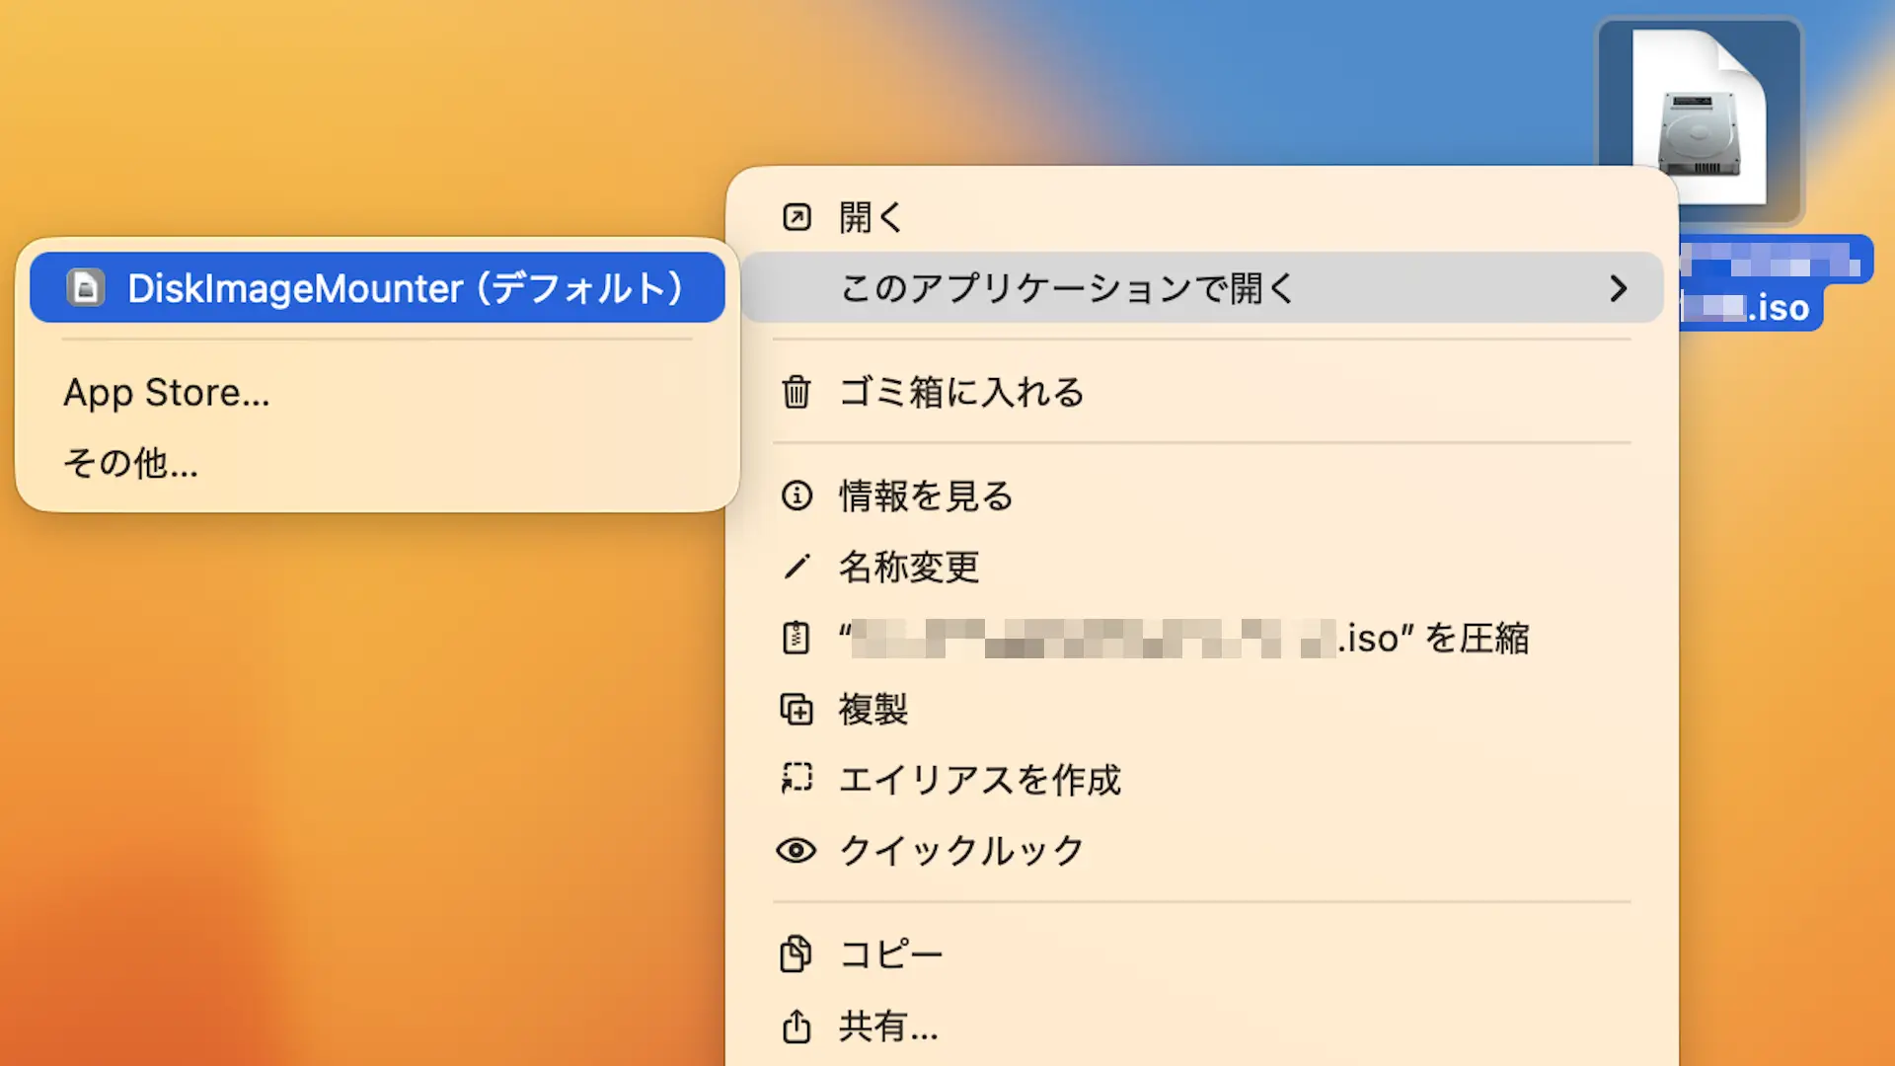Viewport: 1895px width, 1066px height.
Task: Click the DiskImageMounter app icon
Action: 86,288
